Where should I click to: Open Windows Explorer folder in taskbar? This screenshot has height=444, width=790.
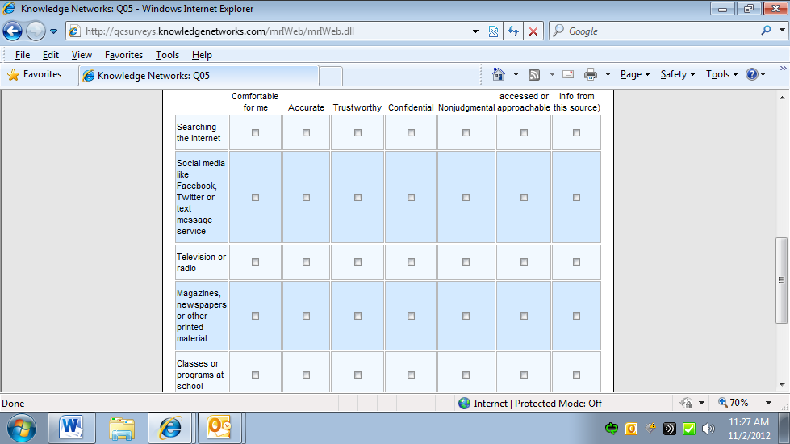pos(121,428)
